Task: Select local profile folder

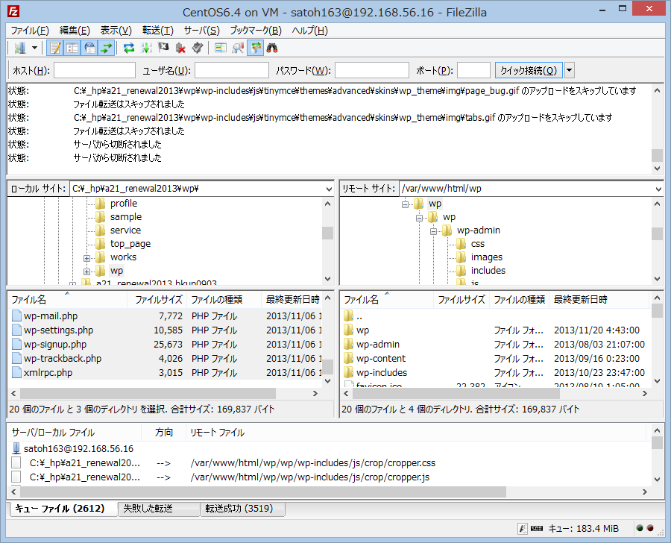Action: tap(124, 204)
